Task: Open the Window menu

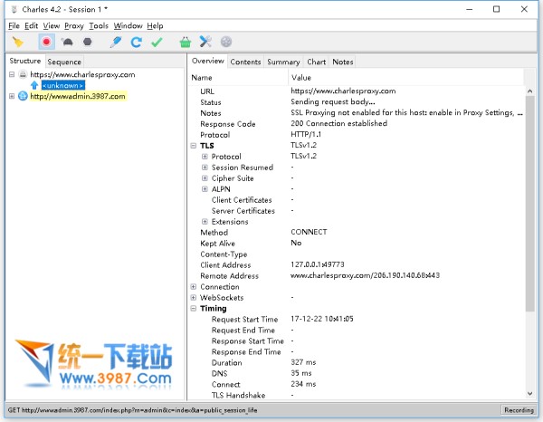Action: 128,25
